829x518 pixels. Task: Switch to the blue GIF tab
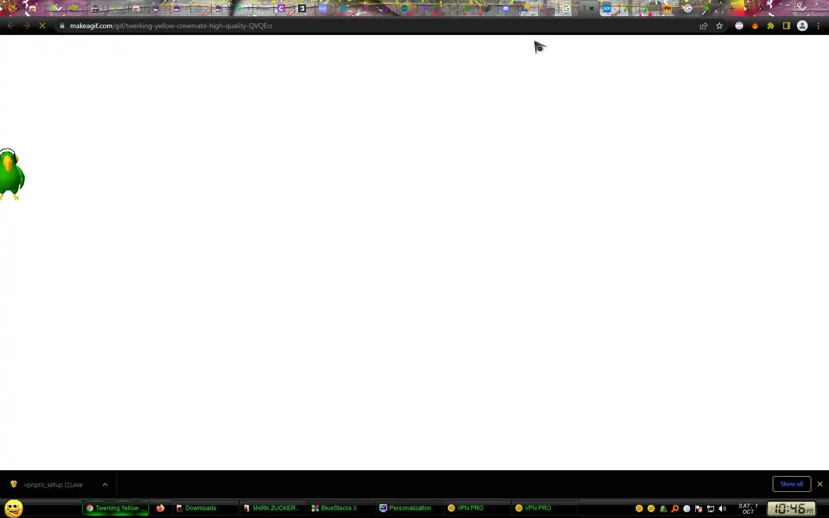(x=607, y=8)
